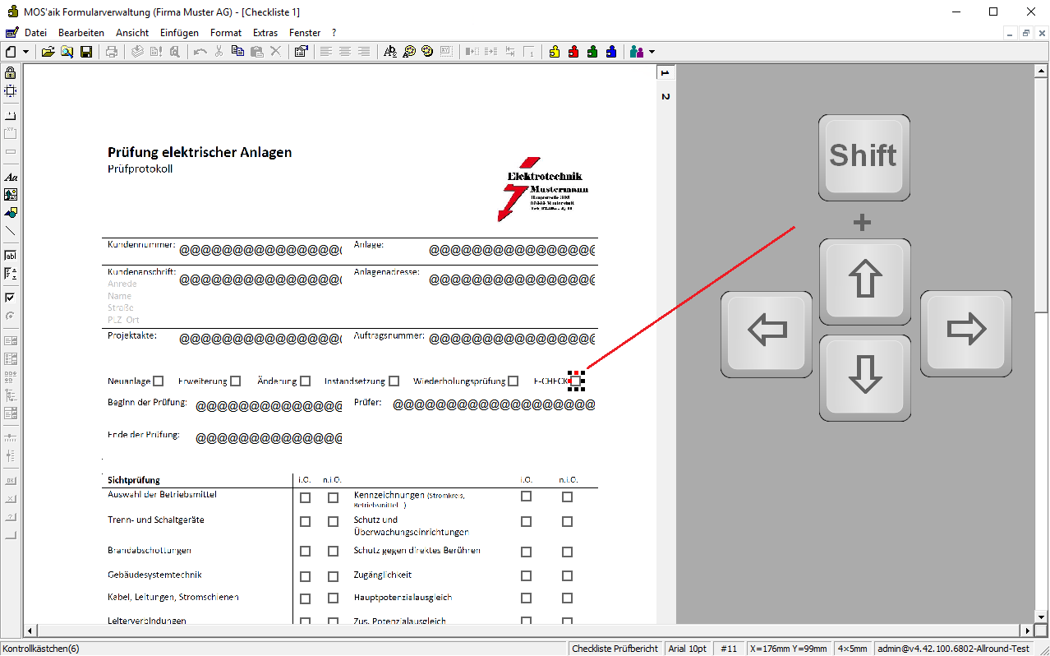Switch to page tab 2

coord(665,96)
